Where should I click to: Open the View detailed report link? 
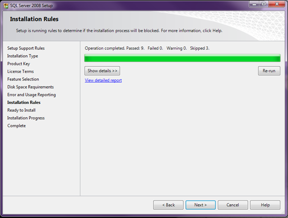point(103,80)
